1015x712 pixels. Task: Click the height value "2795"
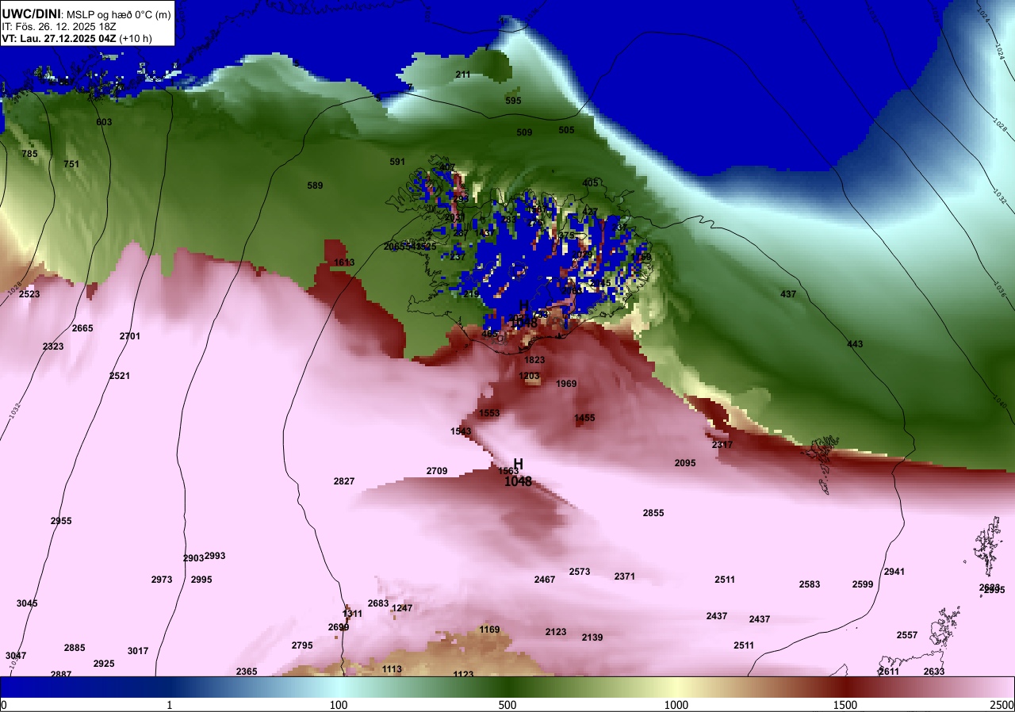tap(302, 645)
